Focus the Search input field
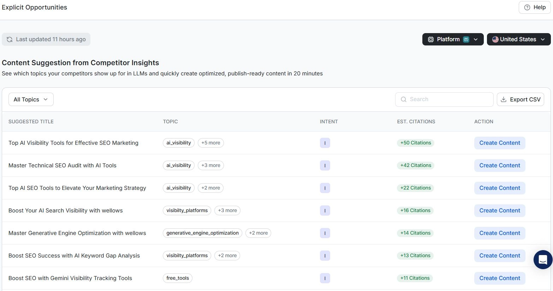This screenshot has height=291, width=553. (x=448, y=100)
